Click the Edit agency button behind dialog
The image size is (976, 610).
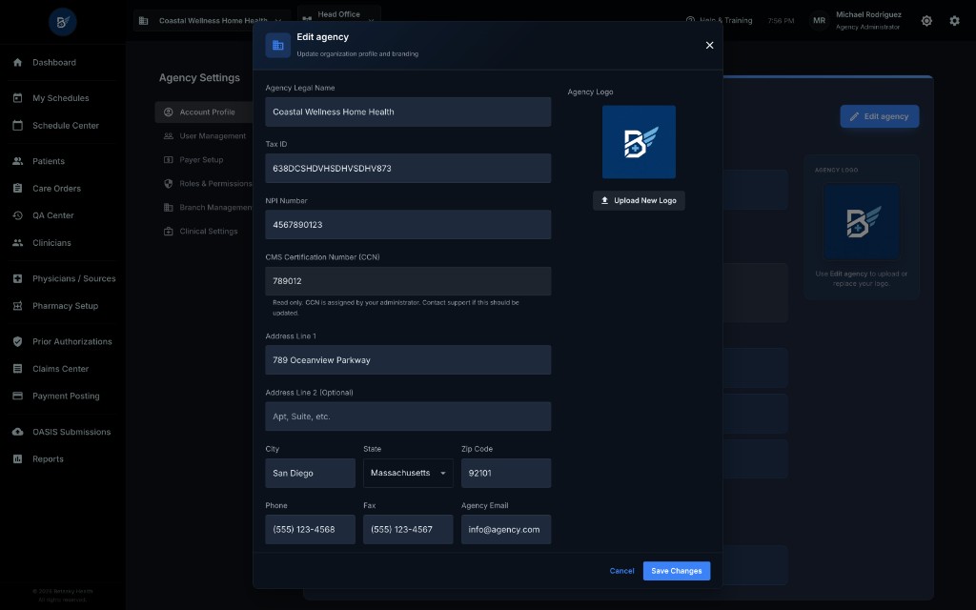[879, 116]
